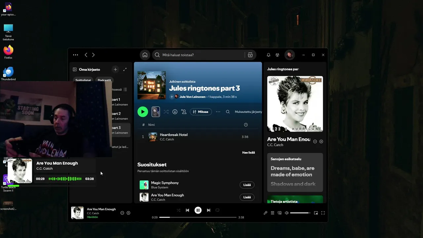Image resolution: width=423 pixels, height=238 pixels.
Task: Select the 'Podcastit' filter chip
Action: pyautogui.click(x=104, y=80)
